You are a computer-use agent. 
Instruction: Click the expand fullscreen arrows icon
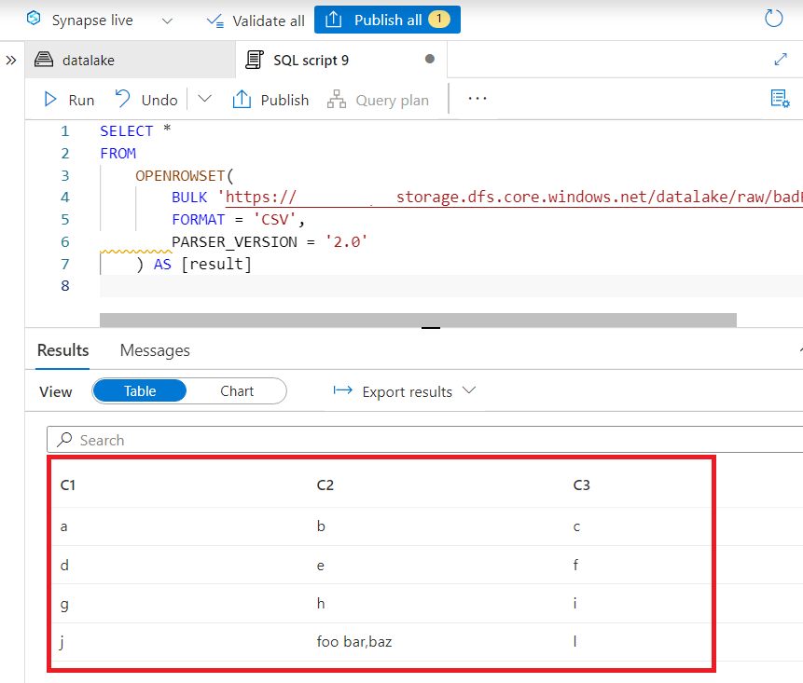coord(781,60)
